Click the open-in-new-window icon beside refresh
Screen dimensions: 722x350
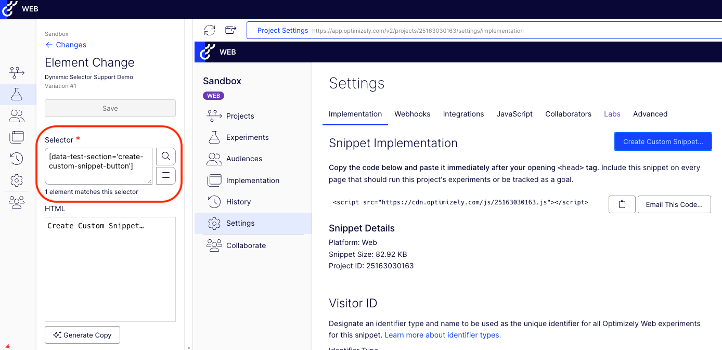(x=231, y=30)
